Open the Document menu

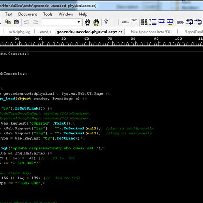27,14
